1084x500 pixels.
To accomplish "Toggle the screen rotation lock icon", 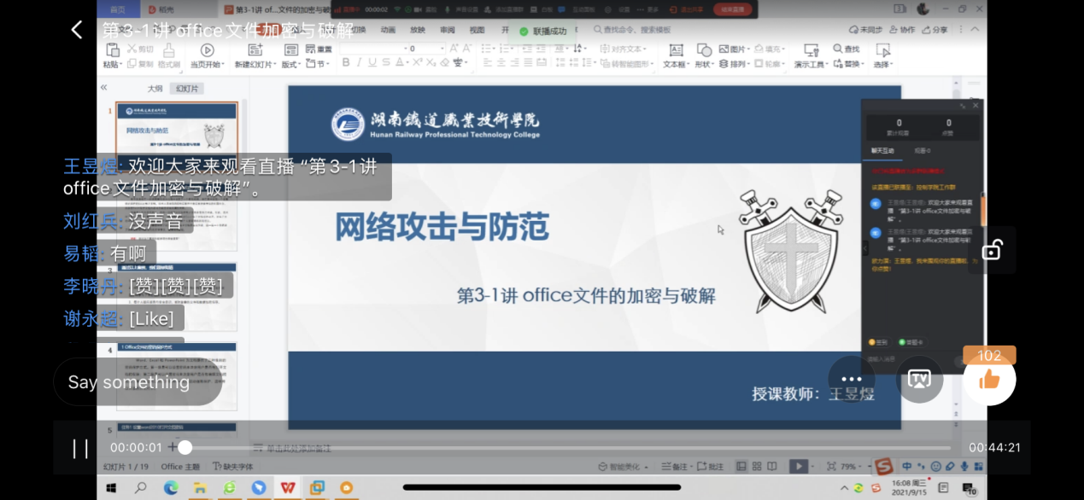I will point(991,250).
